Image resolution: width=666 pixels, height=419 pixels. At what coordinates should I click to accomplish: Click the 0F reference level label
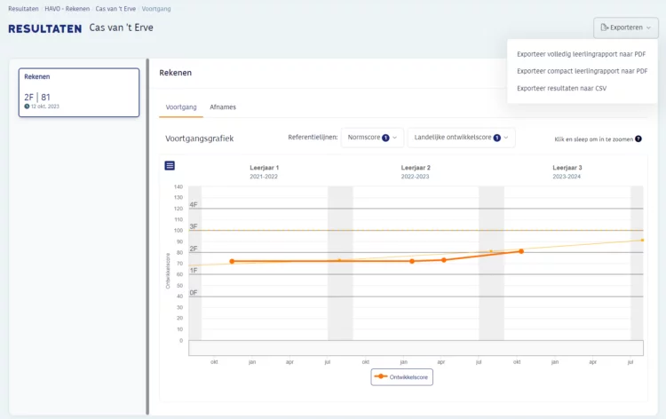194,292
